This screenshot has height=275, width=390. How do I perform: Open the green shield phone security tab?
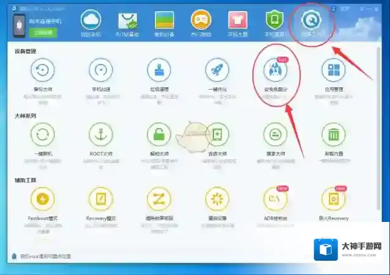click(x=274, y=23)
